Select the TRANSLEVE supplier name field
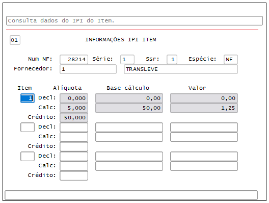 pyautogui.click(x=181, y=69)
